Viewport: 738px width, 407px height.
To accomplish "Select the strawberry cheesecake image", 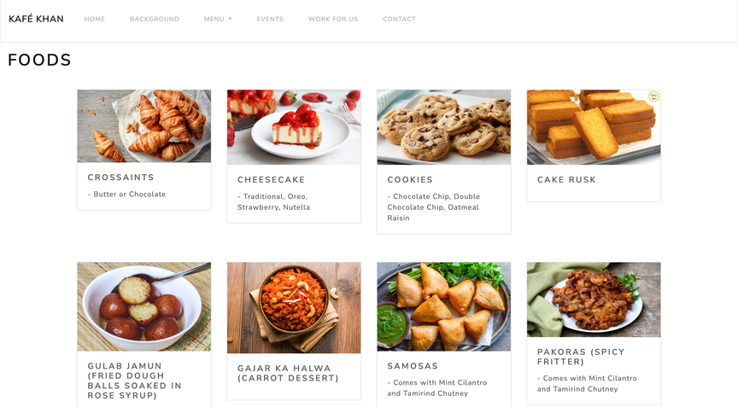I will point(294,127).
